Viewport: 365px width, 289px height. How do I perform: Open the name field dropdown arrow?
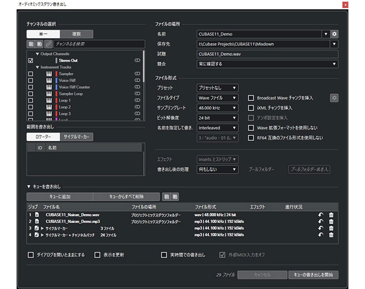(x=326, y=34)
